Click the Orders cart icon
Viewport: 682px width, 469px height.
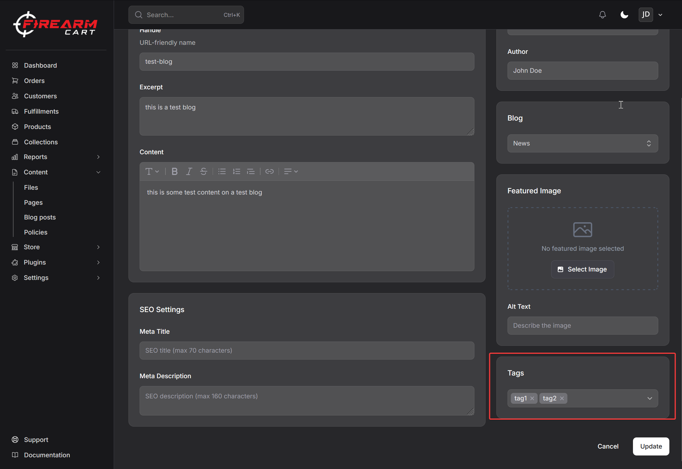click(x=15, y=81)
